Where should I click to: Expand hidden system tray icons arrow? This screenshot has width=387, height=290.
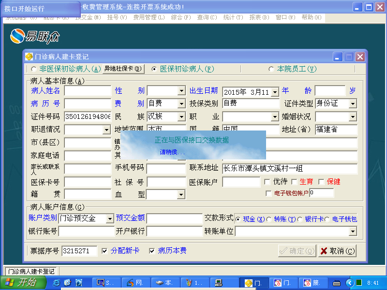point(349,283)
